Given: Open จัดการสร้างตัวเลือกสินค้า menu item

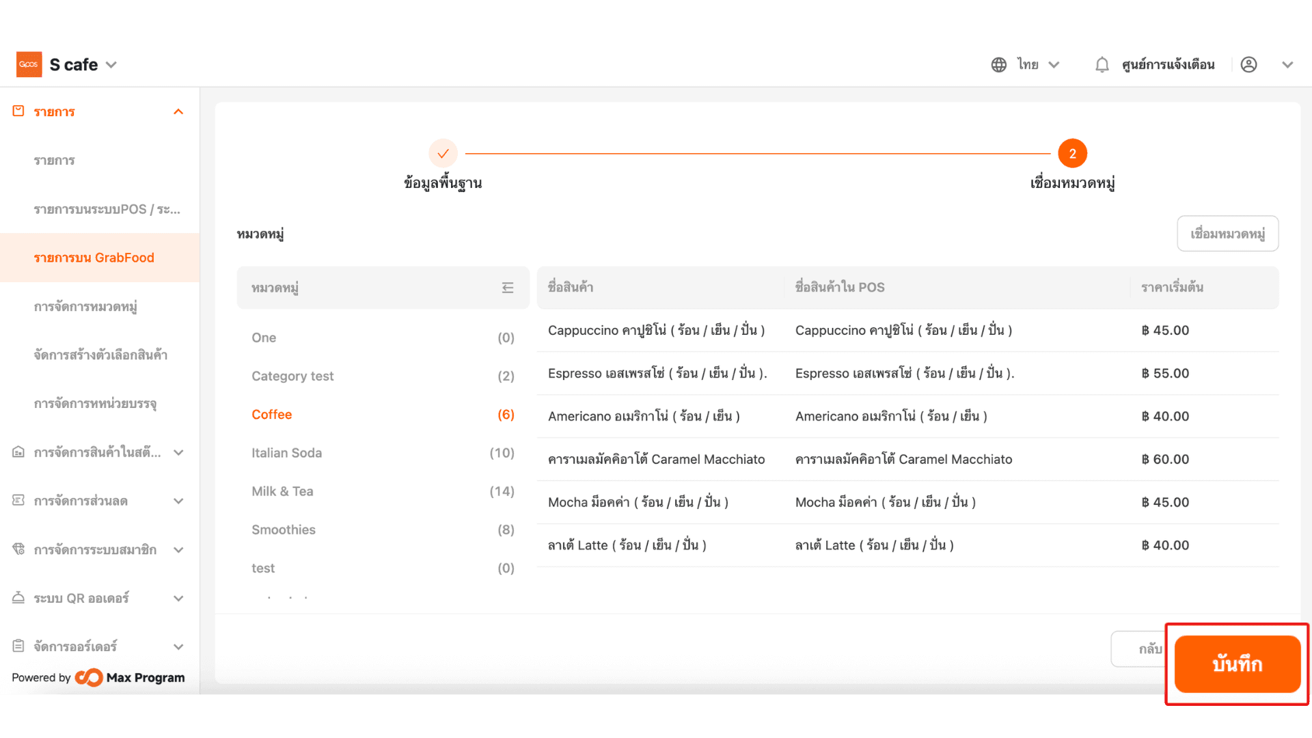Looking at the screenshot, I should [x=100, y=355].
